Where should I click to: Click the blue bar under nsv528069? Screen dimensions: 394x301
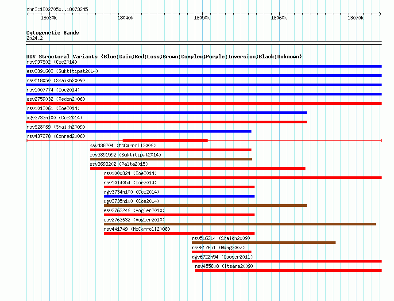tap(139, 131)
